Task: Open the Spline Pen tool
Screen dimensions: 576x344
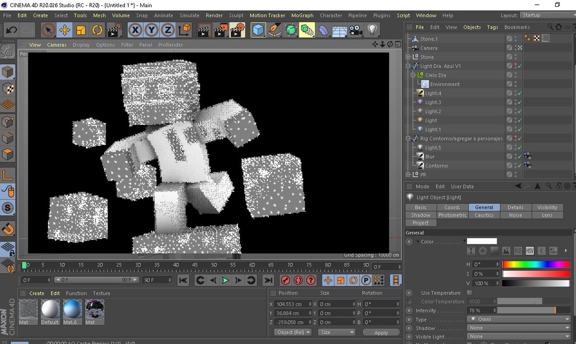Action: [274, 30]
